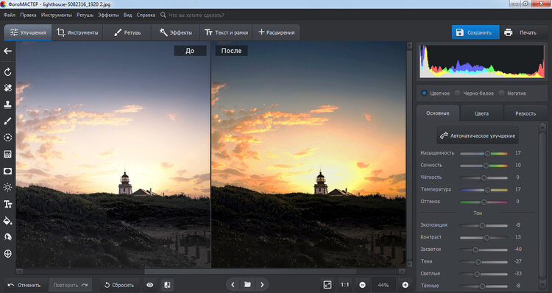Click the fit-to-screen icon near 1:1
The image size is (552, 293).
328,285
